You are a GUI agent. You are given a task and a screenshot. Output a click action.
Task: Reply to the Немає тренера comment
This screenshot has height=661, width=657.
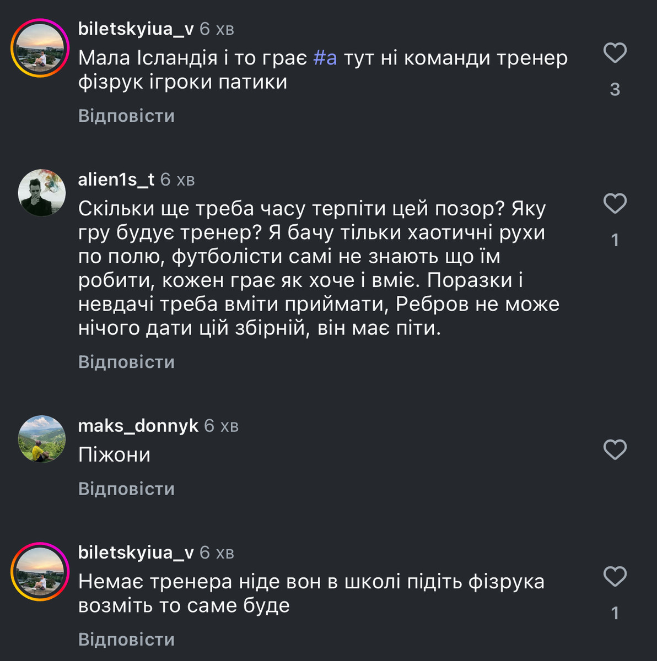(126, 639)
